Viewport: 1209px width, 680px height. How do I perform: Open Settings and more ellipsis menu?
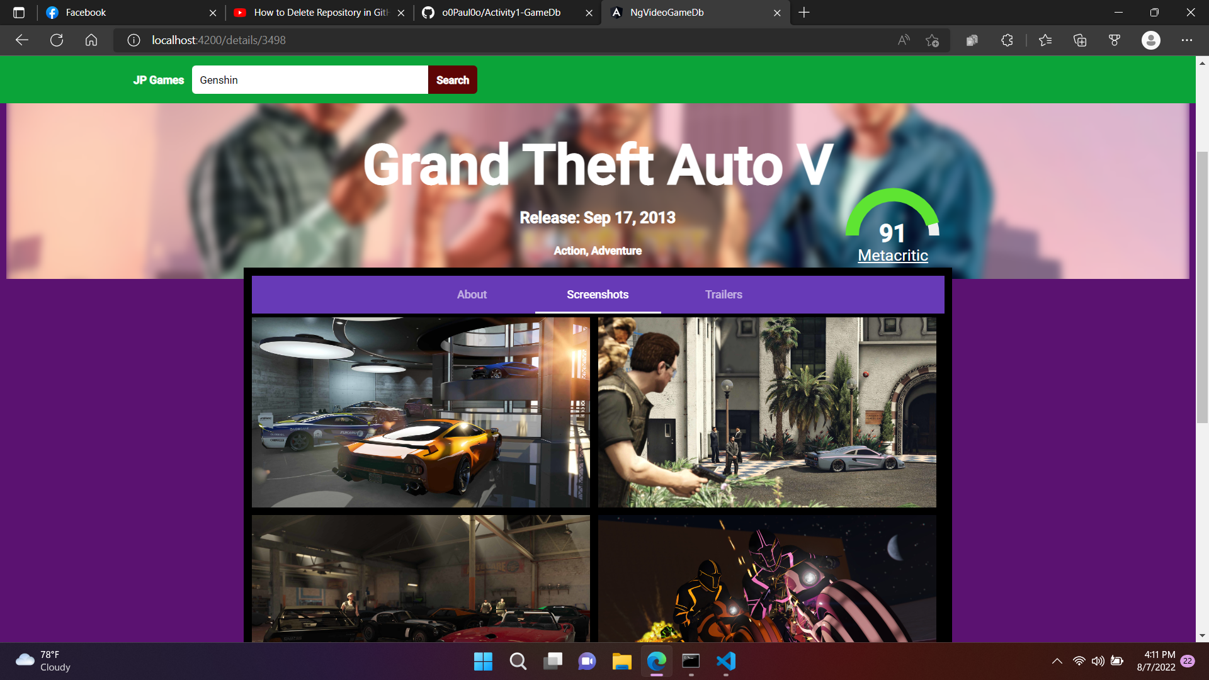click(1187, 40)
